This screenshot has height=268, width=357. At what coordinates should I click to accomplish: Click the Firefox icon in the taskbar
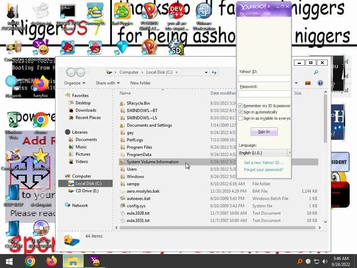tap(52, 261)
